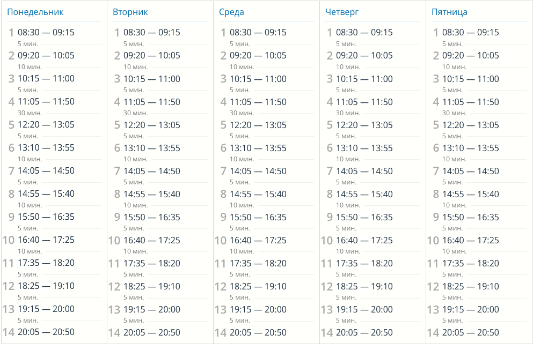This screenshot has height=350, width=533.
Task: Click lesson 12 18:25 — 19:10 on Вторник
Action: click(x=152, y=286)
